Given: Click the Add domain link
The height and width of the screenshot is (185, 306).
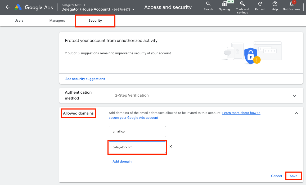Looking at the screenshot, I should click(122, 162).
